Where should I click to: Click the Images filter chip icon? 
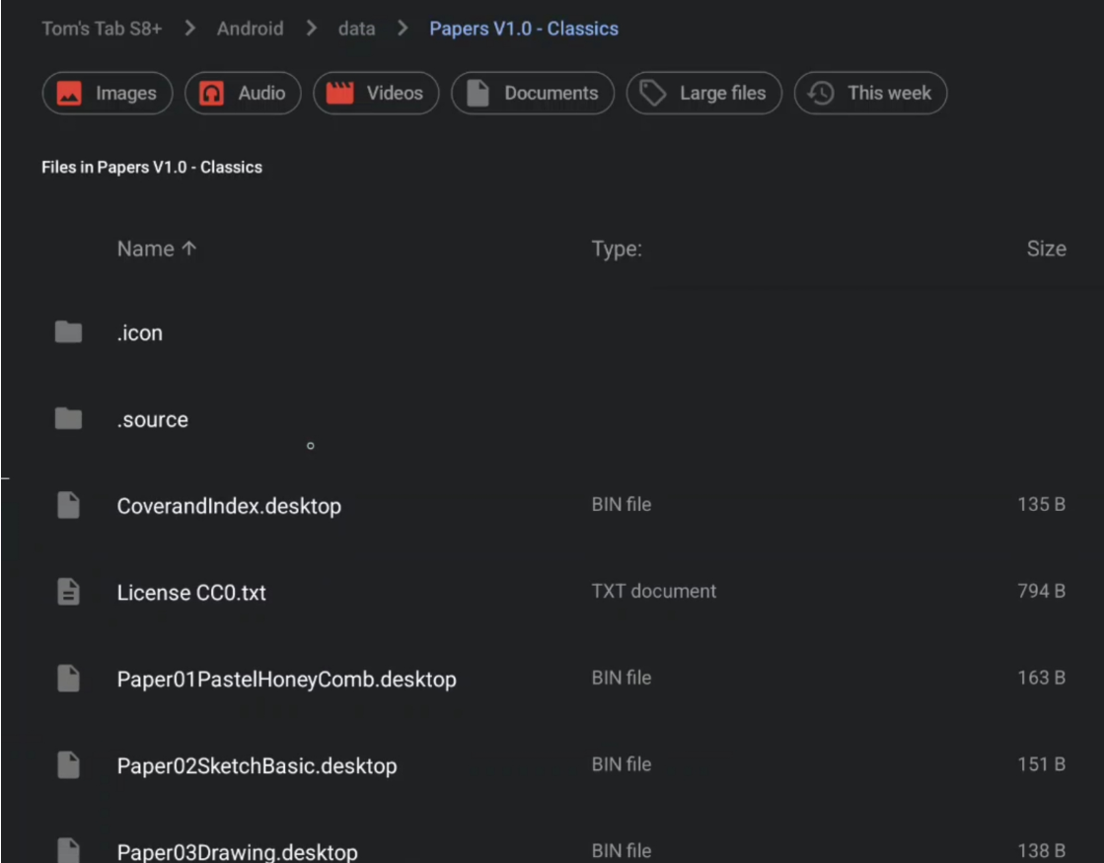click(69, 94)
